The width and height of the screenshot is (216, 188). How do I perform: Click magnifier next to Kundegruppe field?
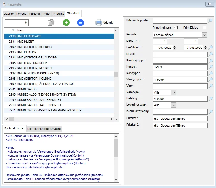(211, 60)
